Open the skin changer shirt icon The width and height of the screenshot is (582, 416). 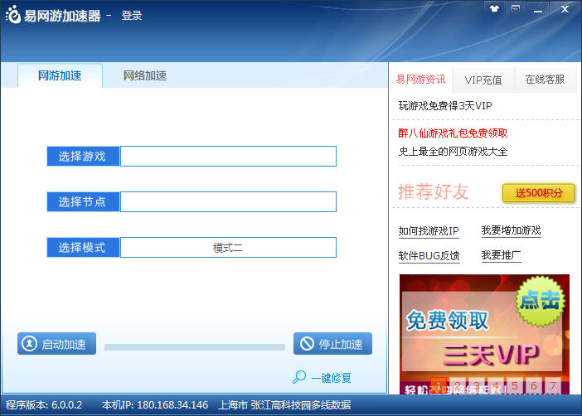[494, 9]
